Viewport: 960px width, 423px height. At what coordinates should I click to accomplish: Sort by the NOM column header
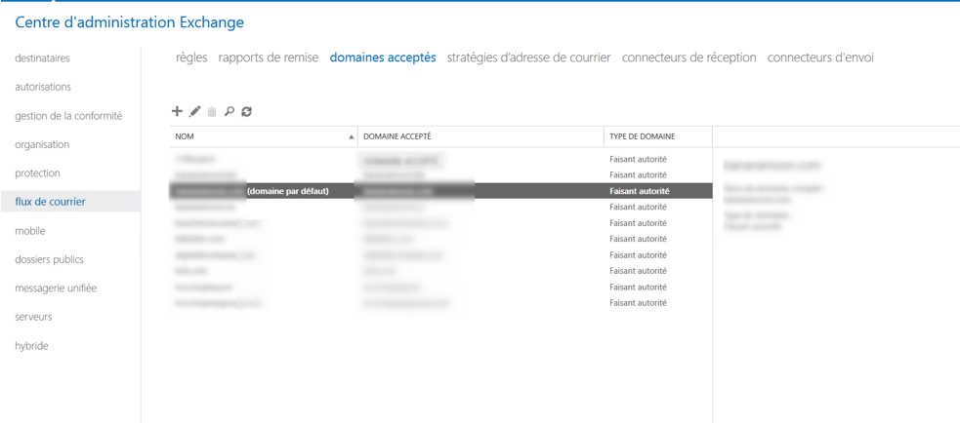[x=264, y=136]
